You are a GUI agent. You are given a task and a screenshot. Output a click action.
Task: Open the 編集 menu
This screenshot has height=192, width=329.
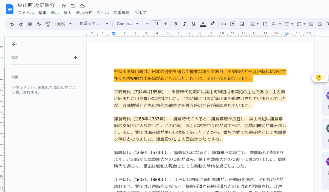[42, 13]
